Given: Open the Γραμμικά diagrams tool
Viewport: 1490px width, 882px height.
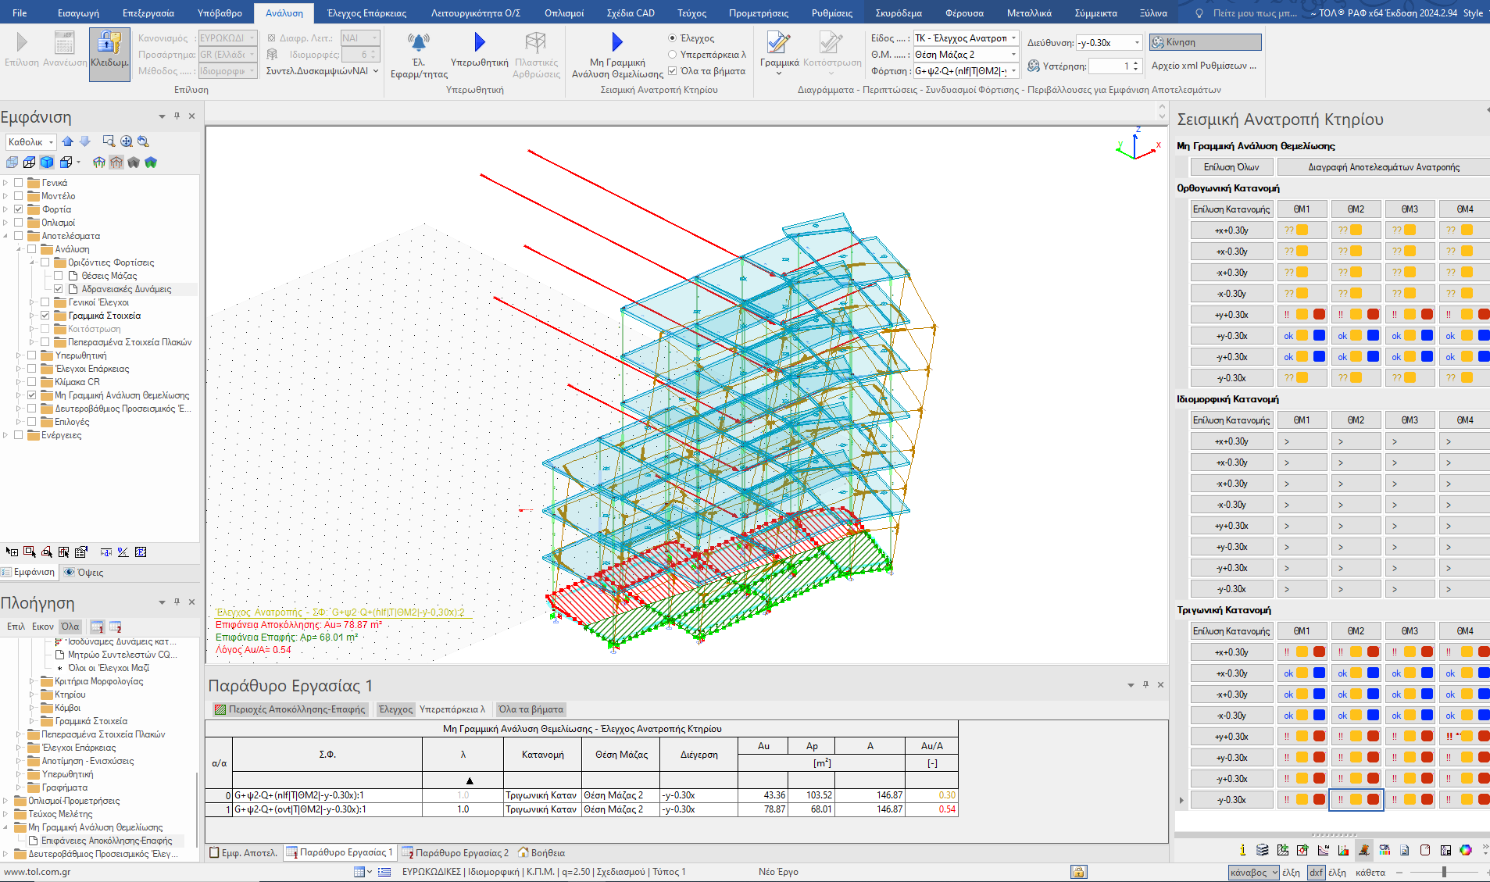Looking at the screenshot, I should [778, 45].
